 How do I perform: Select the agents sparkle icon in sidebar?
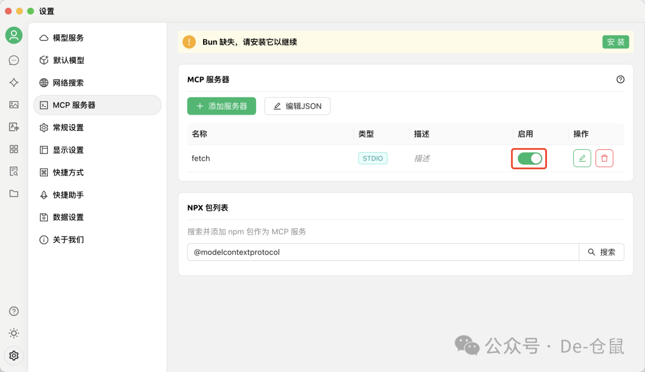click(x=14, y=82)
